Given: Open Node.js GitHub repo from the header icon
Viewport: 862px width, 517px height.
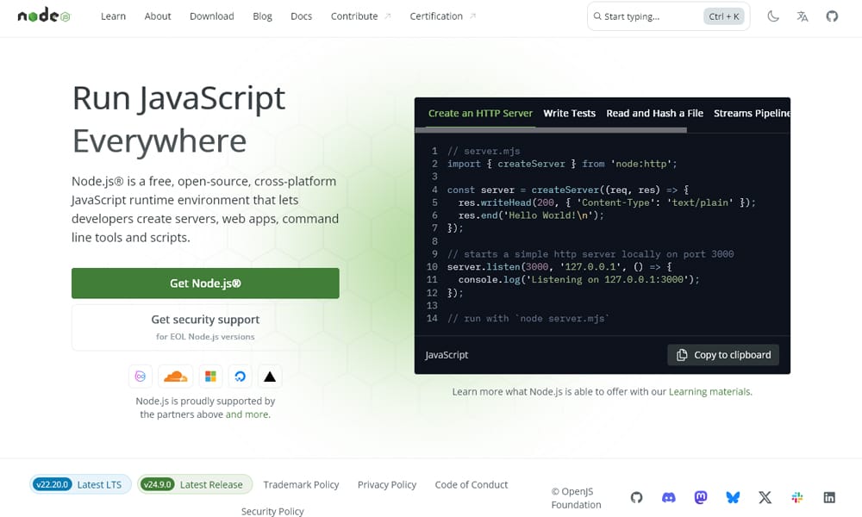Looking at the screenshot, I should (x=831, y=16).
